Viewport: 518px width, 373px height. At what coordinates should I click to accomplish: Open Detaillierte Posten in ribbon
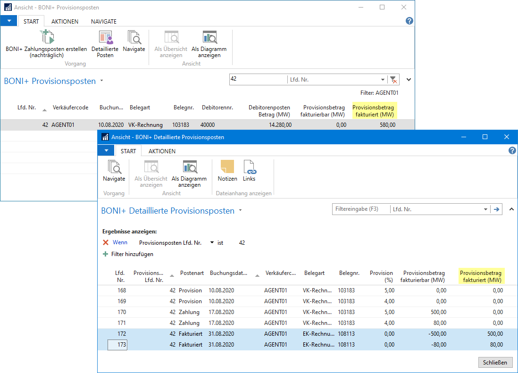pos(105,38)
